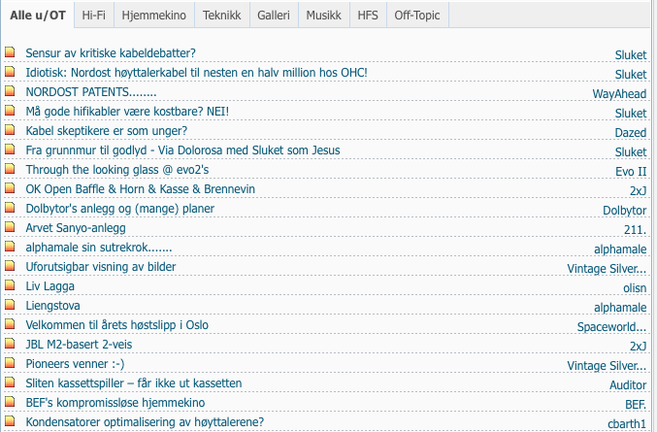The height and width of the screenshot is (432, 657).
Task: Click the icon beside "JBL M2-basert 2-veis"
Action: [10, 345]
